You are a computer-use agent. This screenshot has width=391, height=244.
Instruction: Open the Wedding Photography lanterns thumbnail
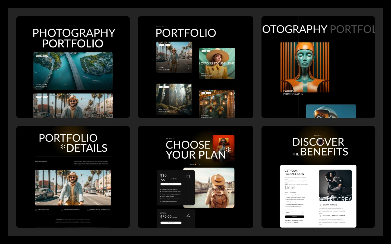(217, 104)
